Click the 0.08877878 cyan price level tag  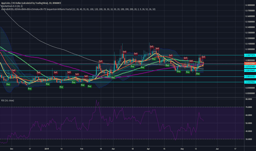250,55
